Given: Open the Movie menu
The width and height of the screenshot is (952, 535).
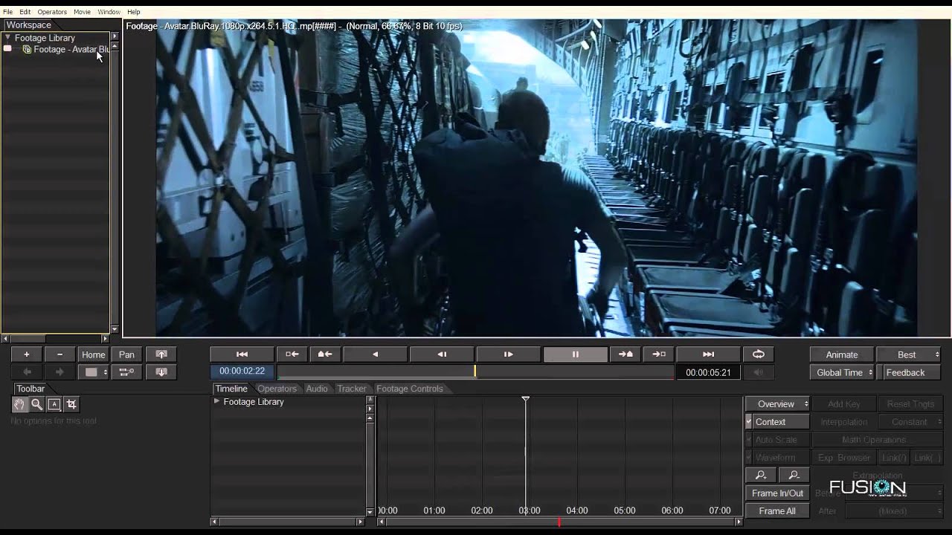Looking at the screenshot, I should [x=82, y=12].
